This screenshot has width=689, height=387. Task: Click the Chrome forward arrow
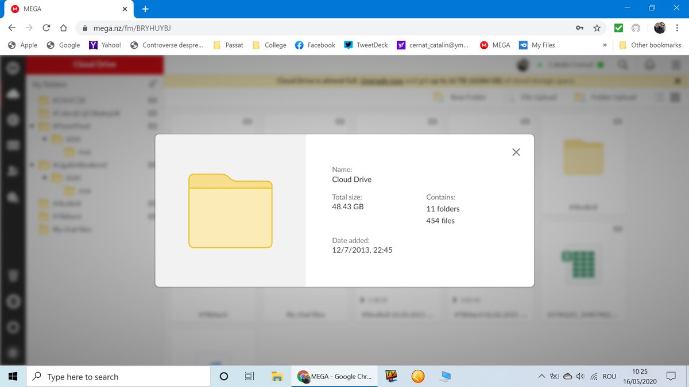click(29, 28)
